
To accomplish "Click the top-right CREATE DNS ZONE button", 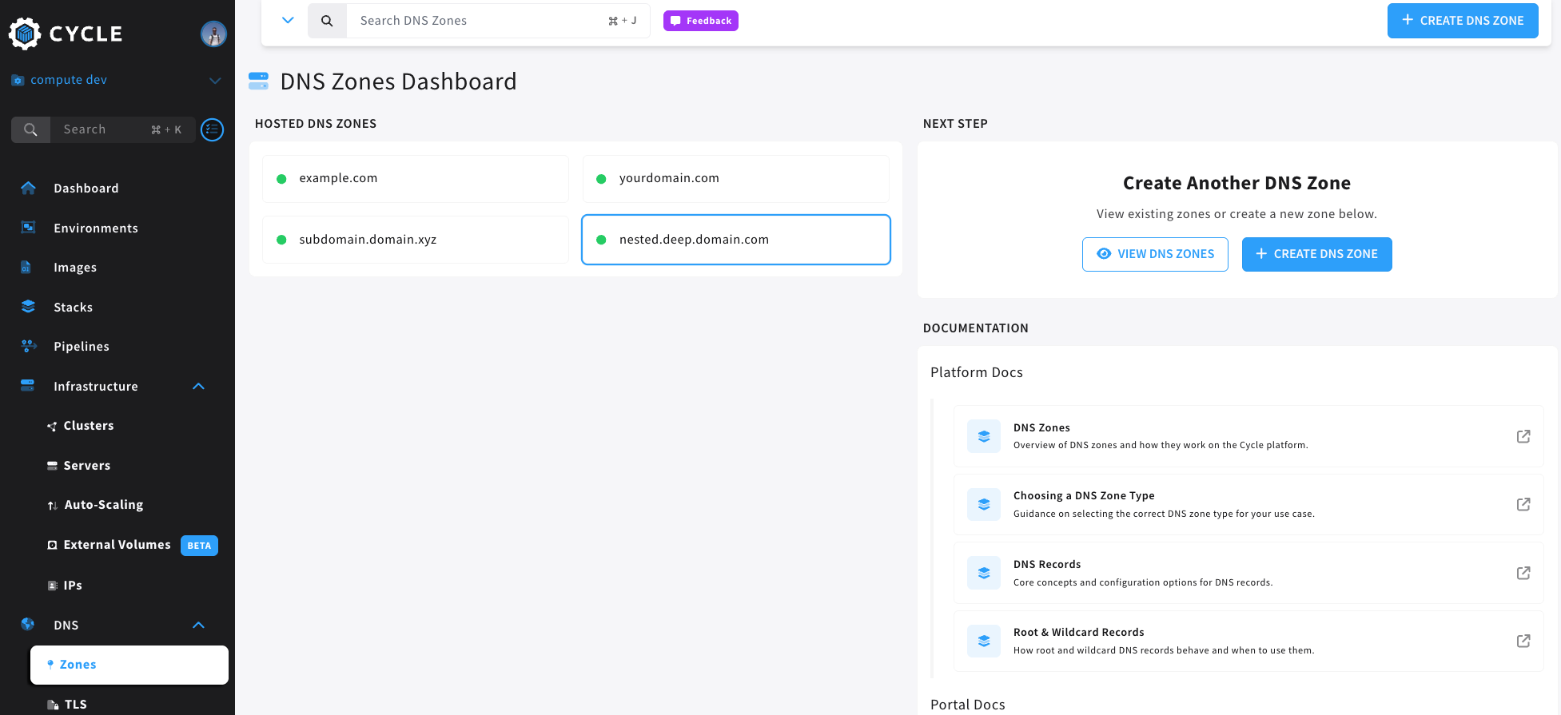I will tap(1463, 21).
